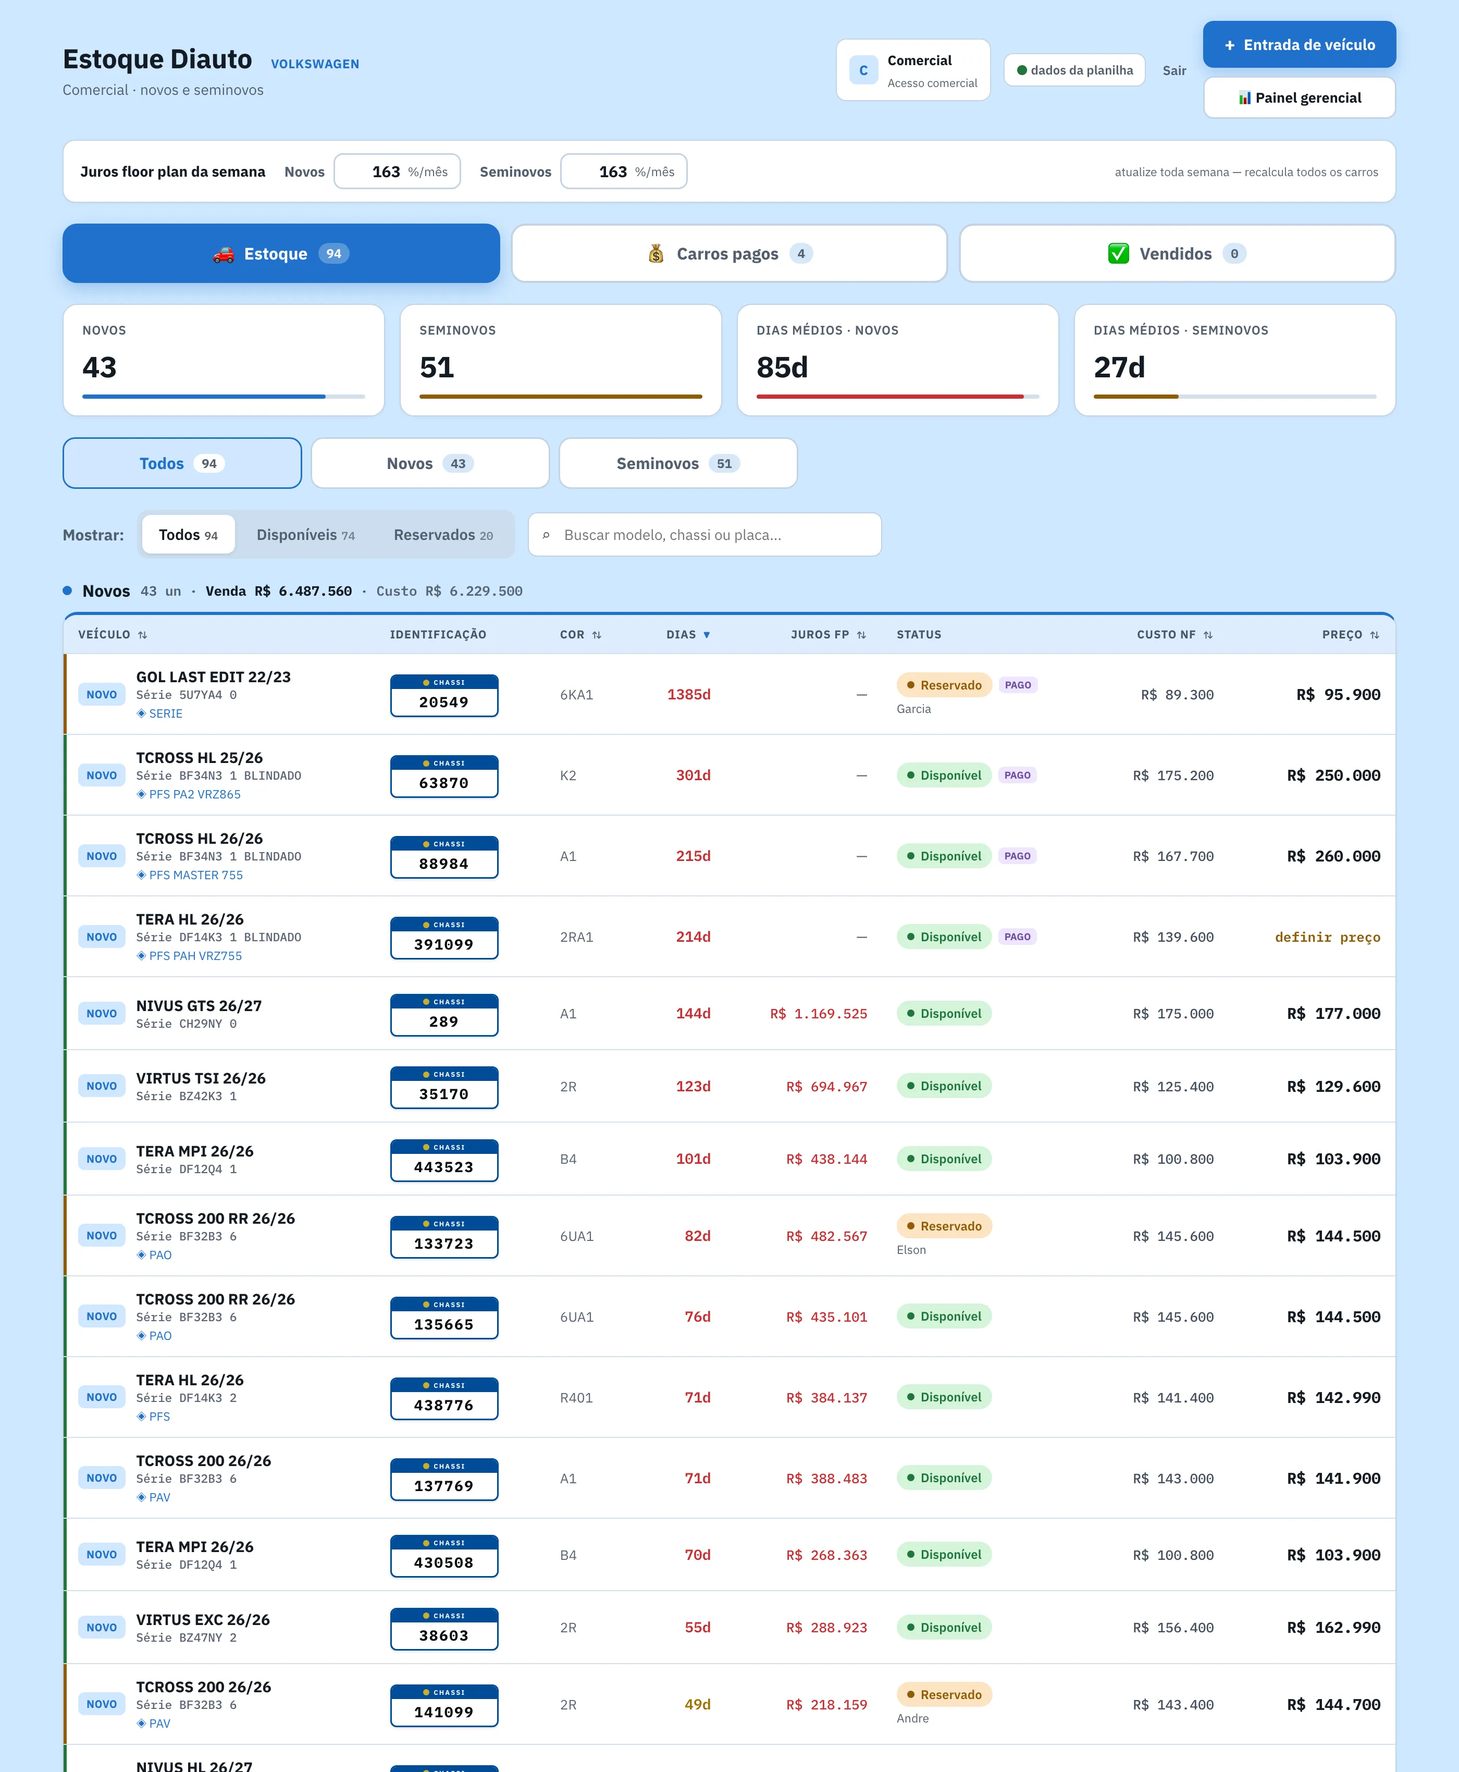Screen dimensions: 1459x1772
Task: Click the blue "C" avatar in the Comercial chip
Action: [863, 70]
